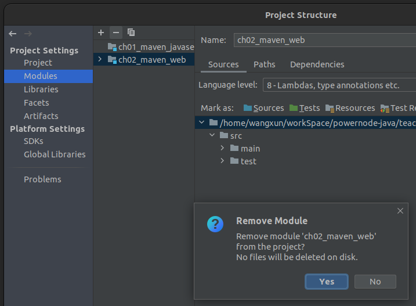Click the remove module minus icon

click(x=115, y=33)
